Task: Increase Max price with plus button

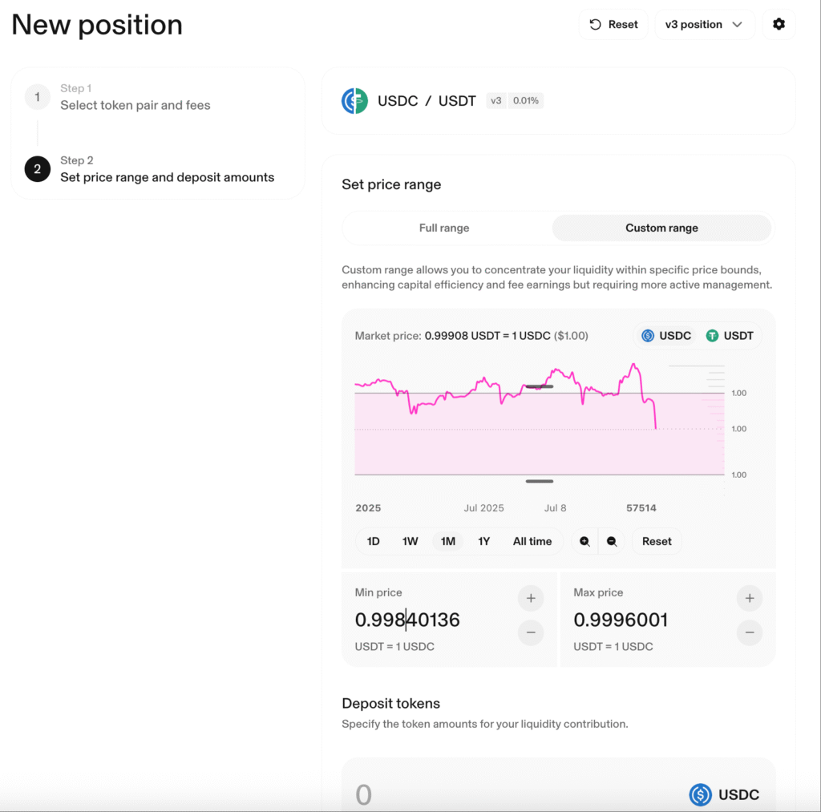Action: 750,598
